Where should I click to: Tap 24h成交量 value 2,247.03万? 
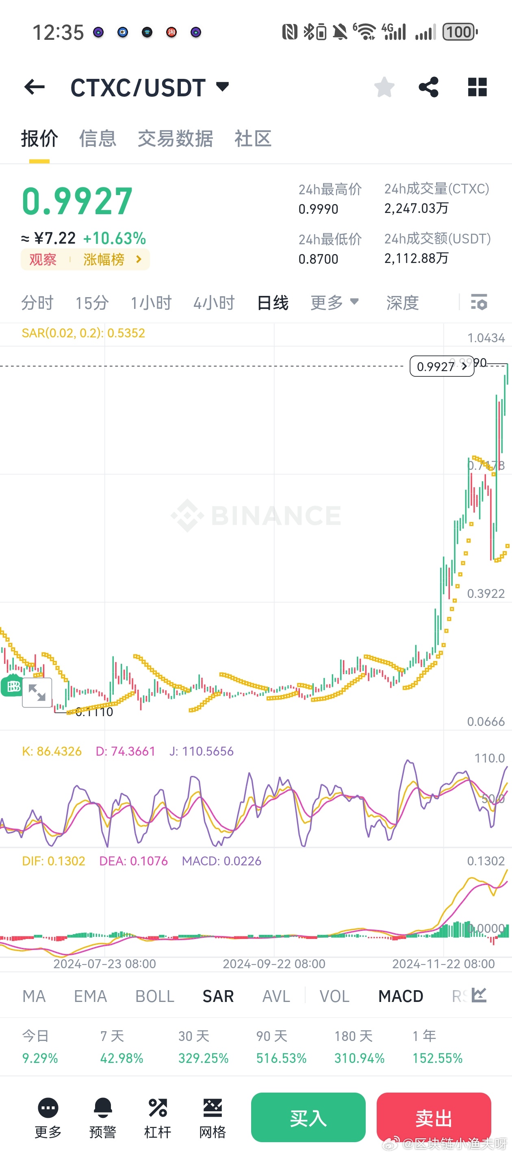coord(417,208)
